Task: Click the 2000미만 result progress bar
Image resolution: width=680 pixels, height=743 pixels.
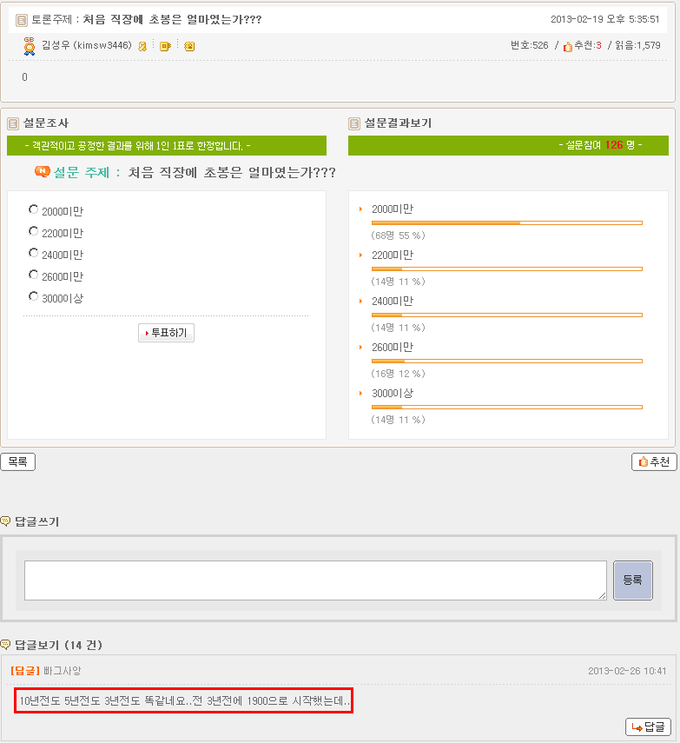Action: (x=506, y=223)
